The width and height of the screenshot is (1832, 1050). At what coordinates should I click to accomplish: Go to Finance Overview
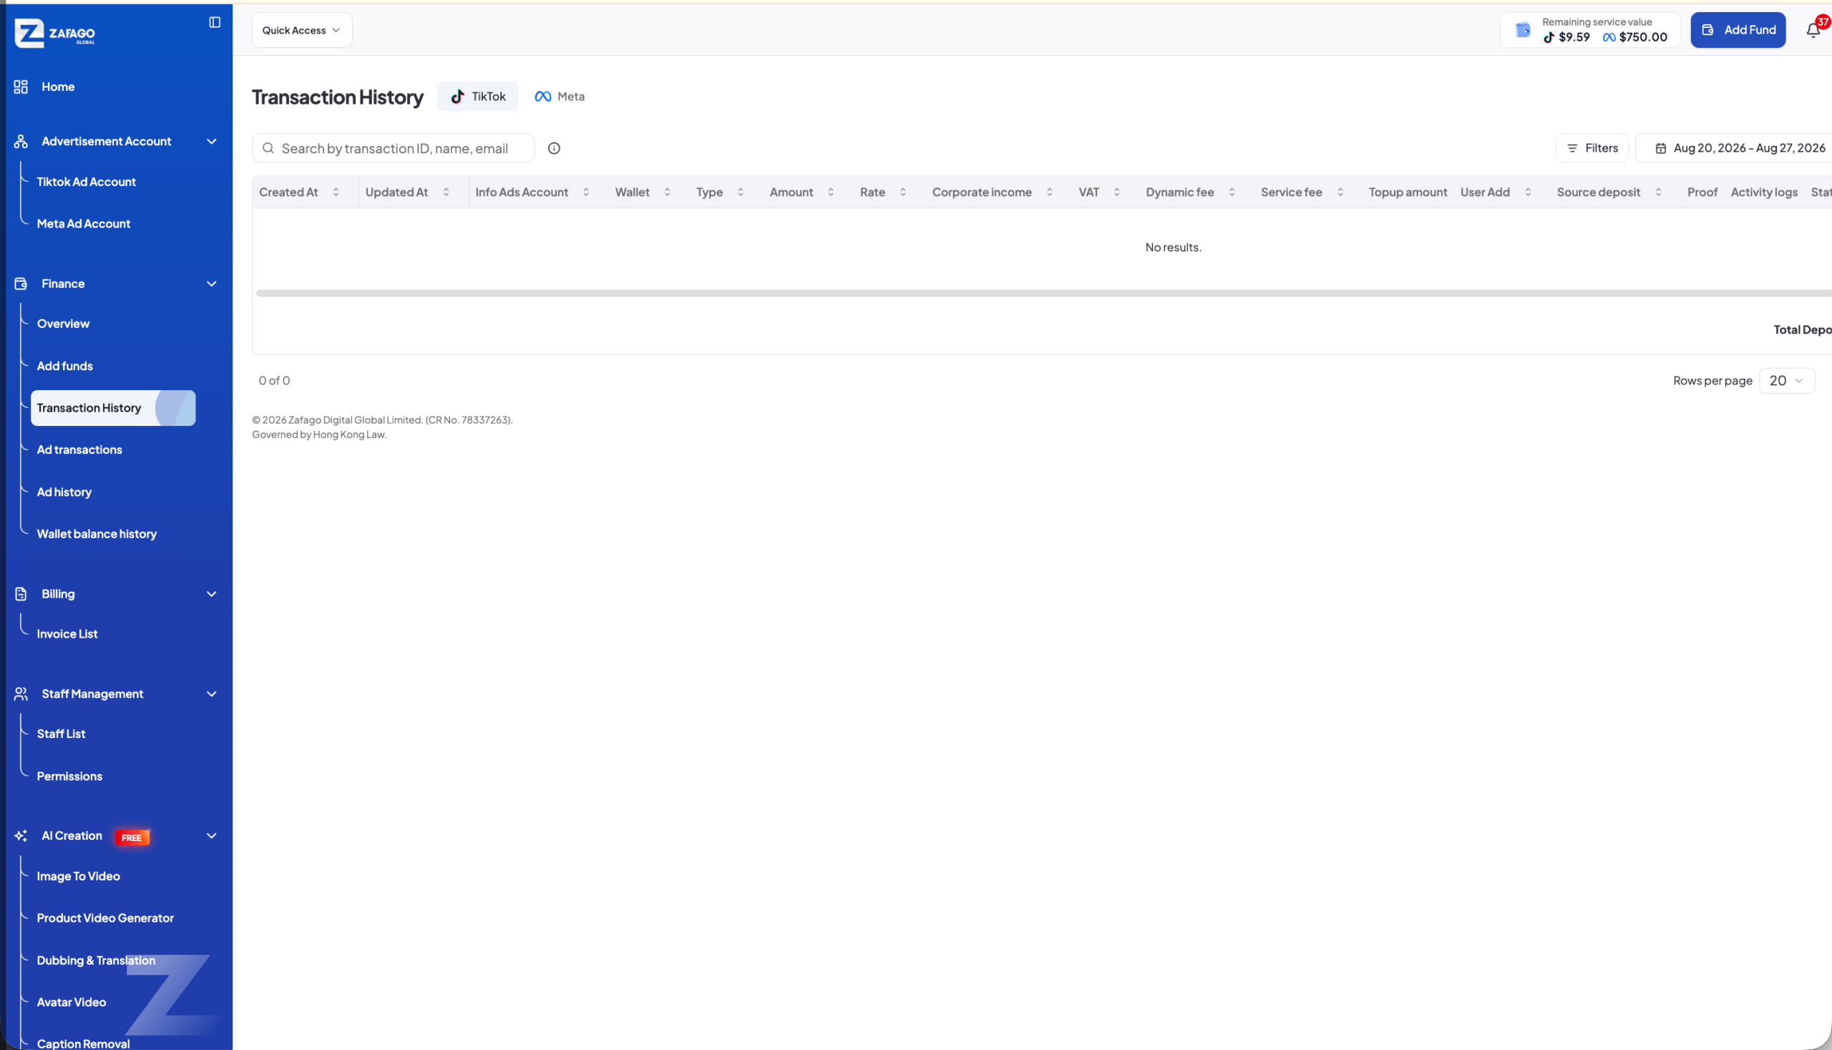pyautogui.click(x=63, y=324)
